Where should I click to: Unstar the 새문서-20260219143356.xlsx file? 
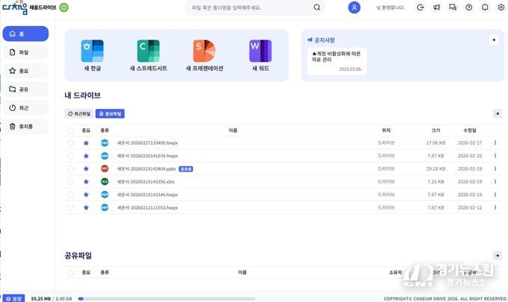[x=86, y=181]
